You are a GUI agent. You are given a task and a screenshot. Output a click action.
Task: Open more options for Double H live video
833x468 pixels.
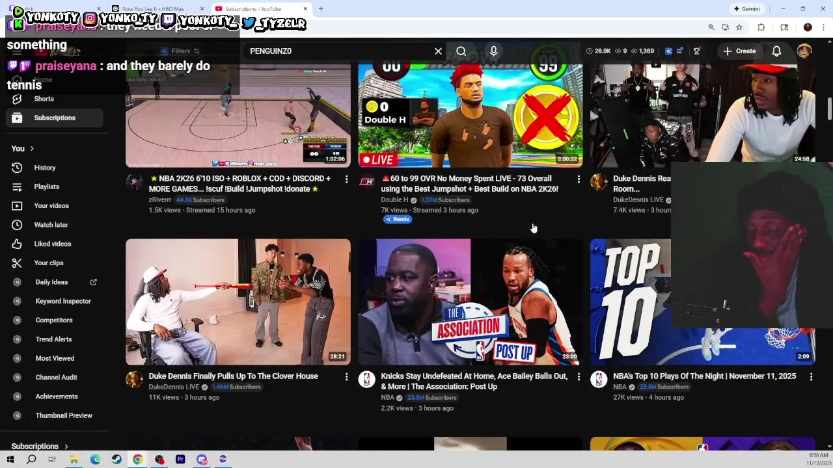pyautogui.click(x=579, y=179)
